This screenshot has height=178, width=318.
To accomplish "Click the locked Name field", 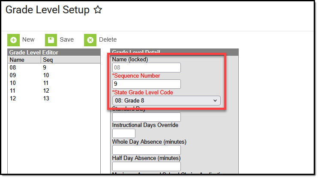I will click(146, 68).
